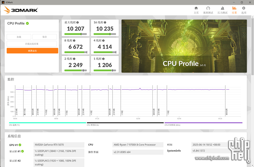Click the score bar under 10 235
Image resolution: width=254 pixels, height=167 pixels.
(105, 34)
